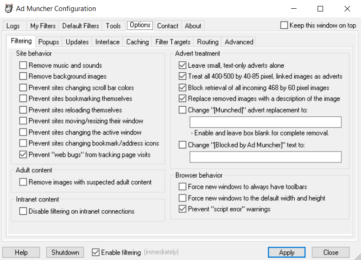The image size is (361, 260).
Task: Disable the Enable filtering checkbox
Action: point(96,252)
